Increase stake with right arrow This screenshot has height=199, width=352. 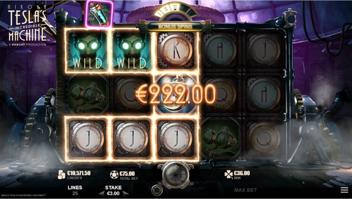click(x=126, y=193)
